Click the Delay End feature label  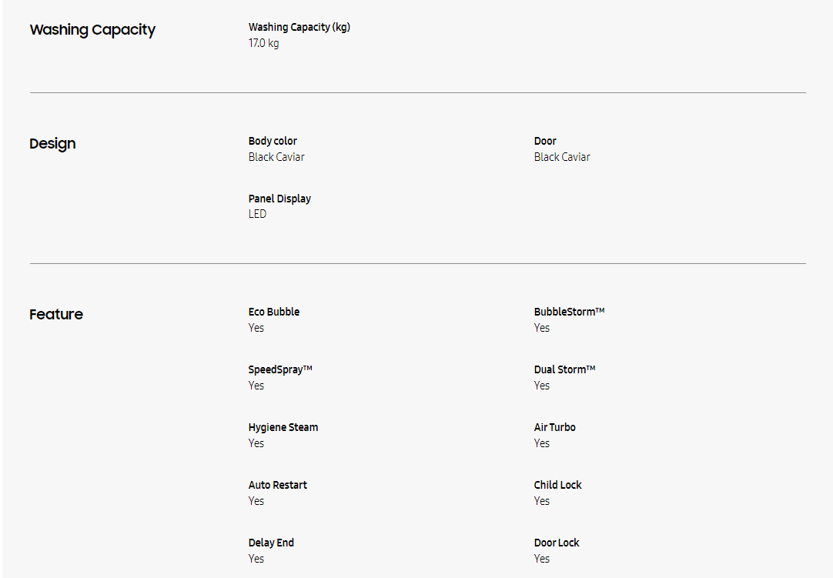pos(271,543)
